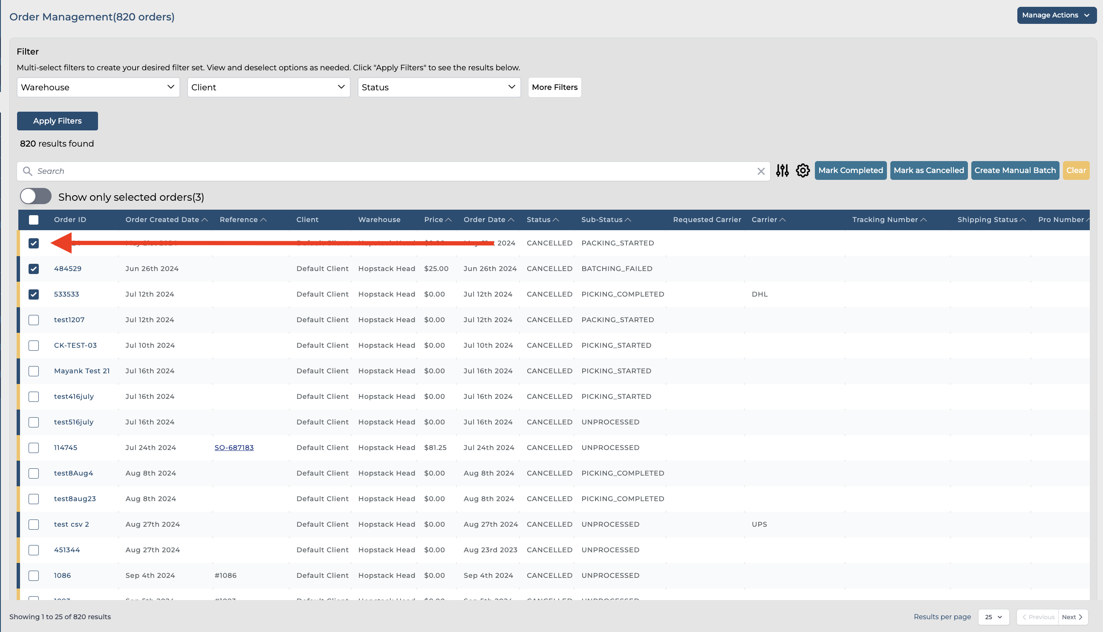Sort by Order Created Date arrow

tap(205, 220)
